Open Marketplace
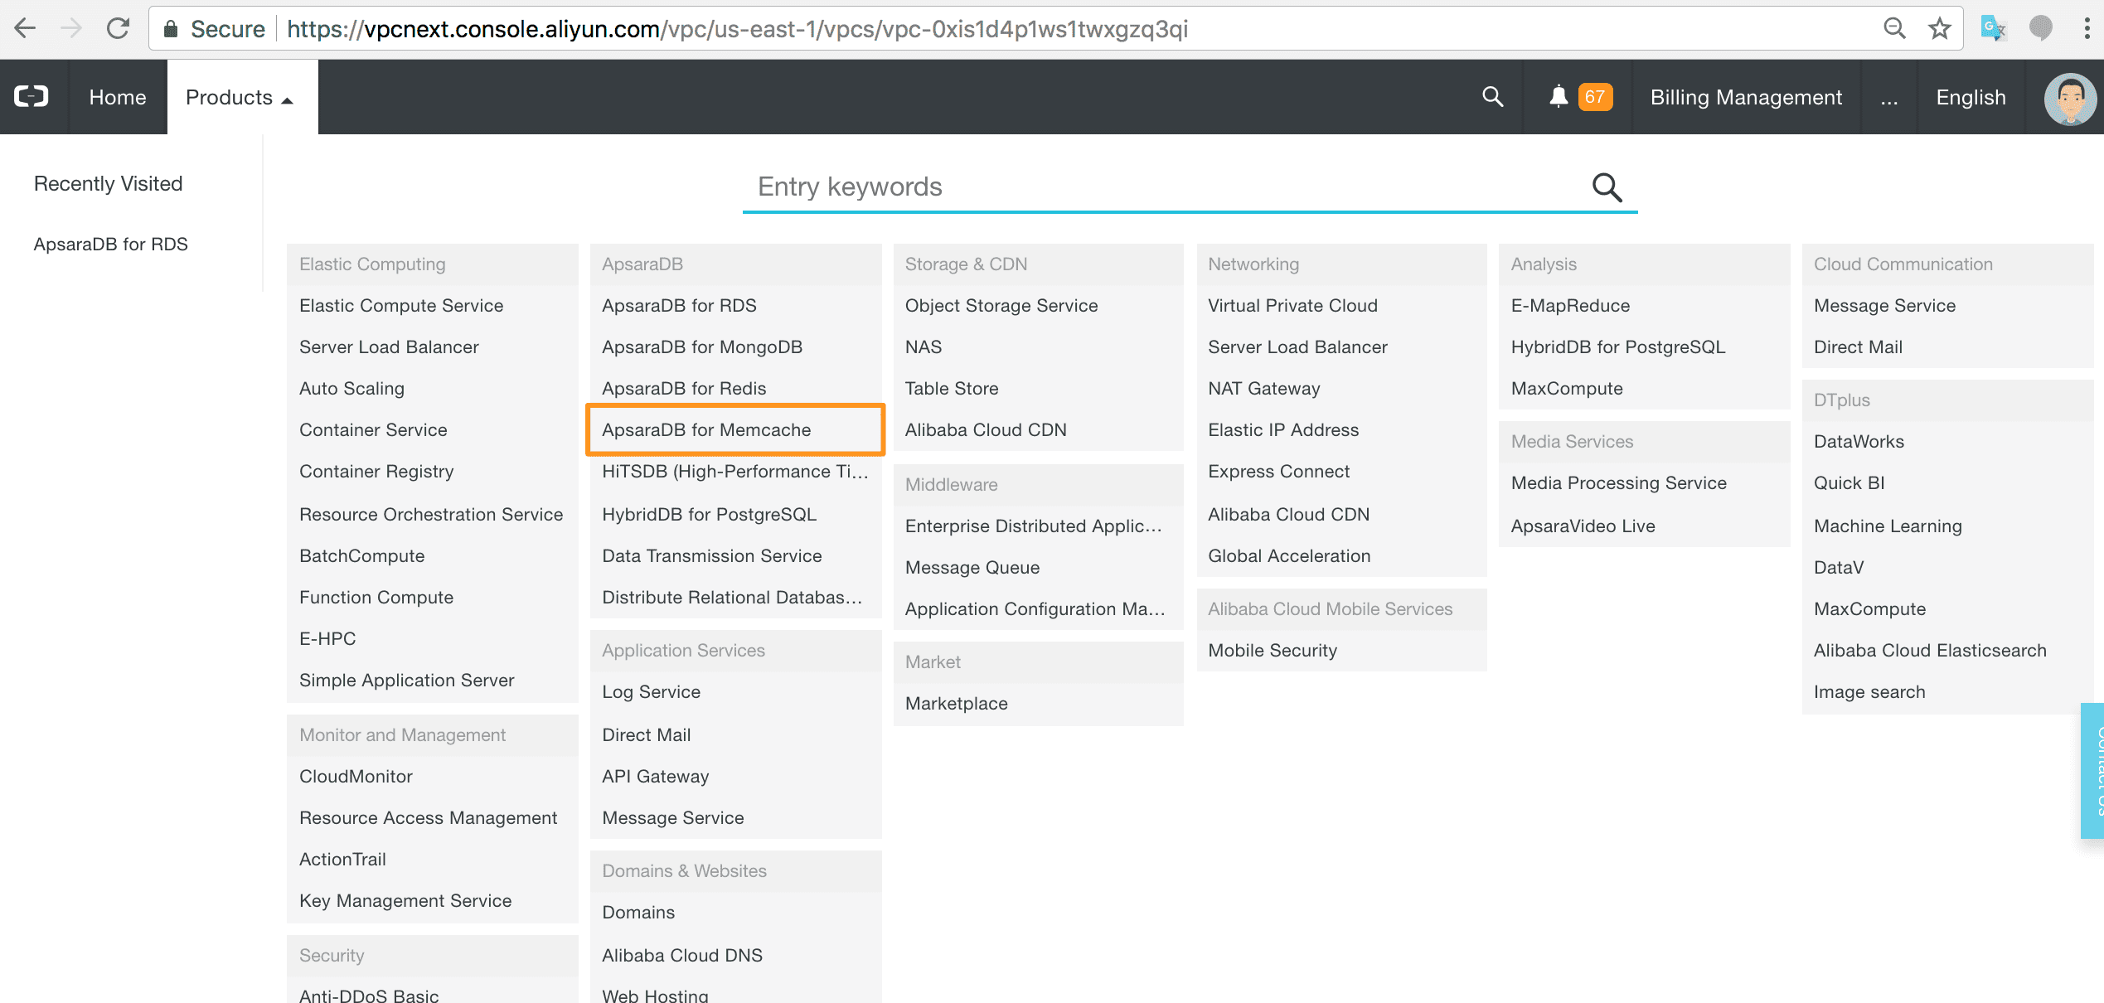Viewport: 2104px width, 1003px height. 956,703
